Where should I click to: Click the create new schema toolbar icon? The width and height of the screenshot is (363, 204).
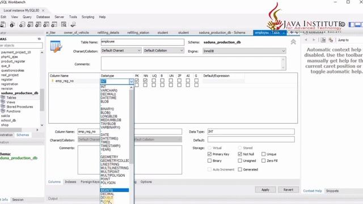tap(22, 24)
